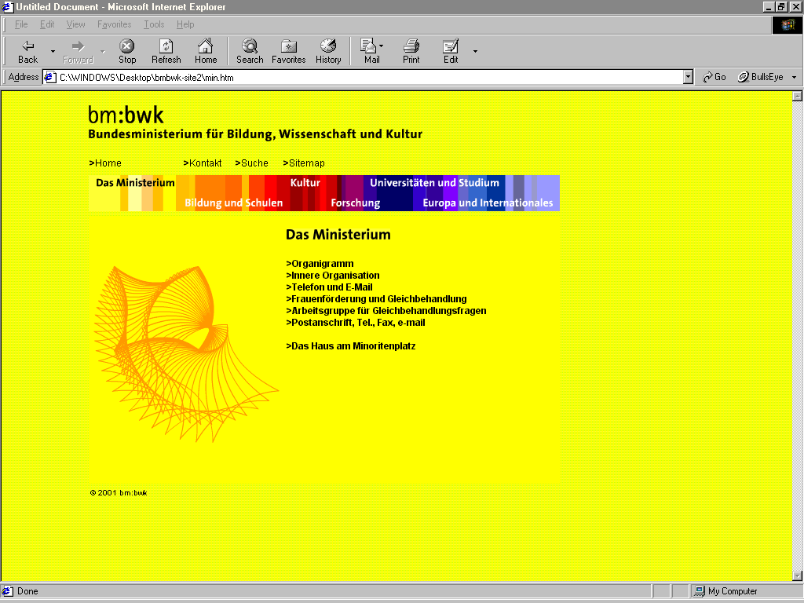Screen dimensions: 804x603
Task: Select the Das Ministerium navigation tab
Action: point(135,183)
